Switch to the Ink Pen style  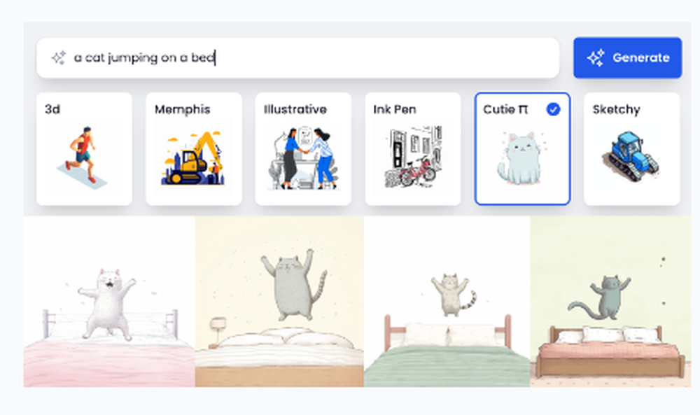(413, 147)
